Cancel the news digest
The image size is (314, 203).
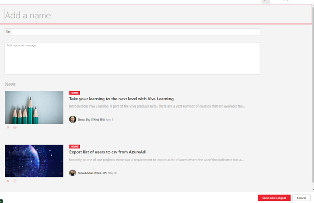click(301, 198)
